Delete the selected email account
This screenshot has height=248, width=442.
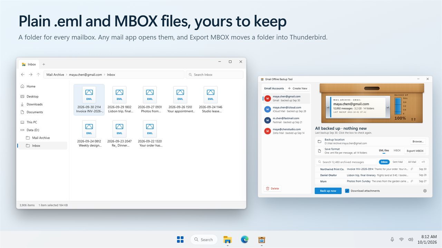point(272,188)
